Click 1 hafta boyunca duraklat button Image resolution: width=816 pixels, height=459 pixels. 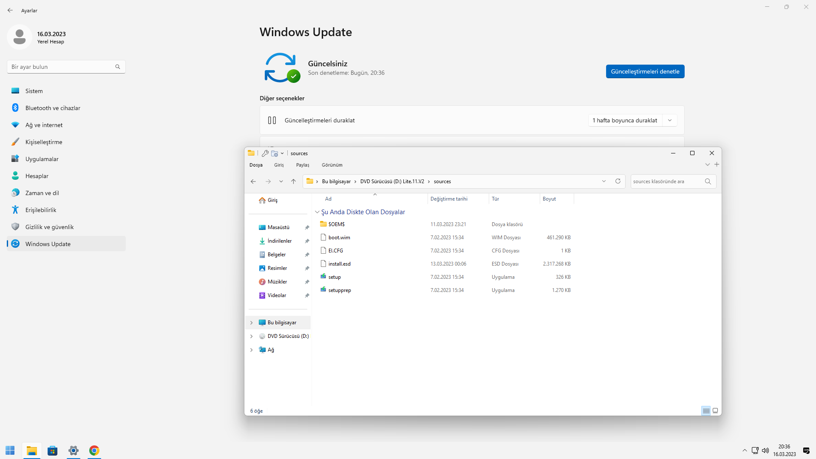(x=625, y=120)
